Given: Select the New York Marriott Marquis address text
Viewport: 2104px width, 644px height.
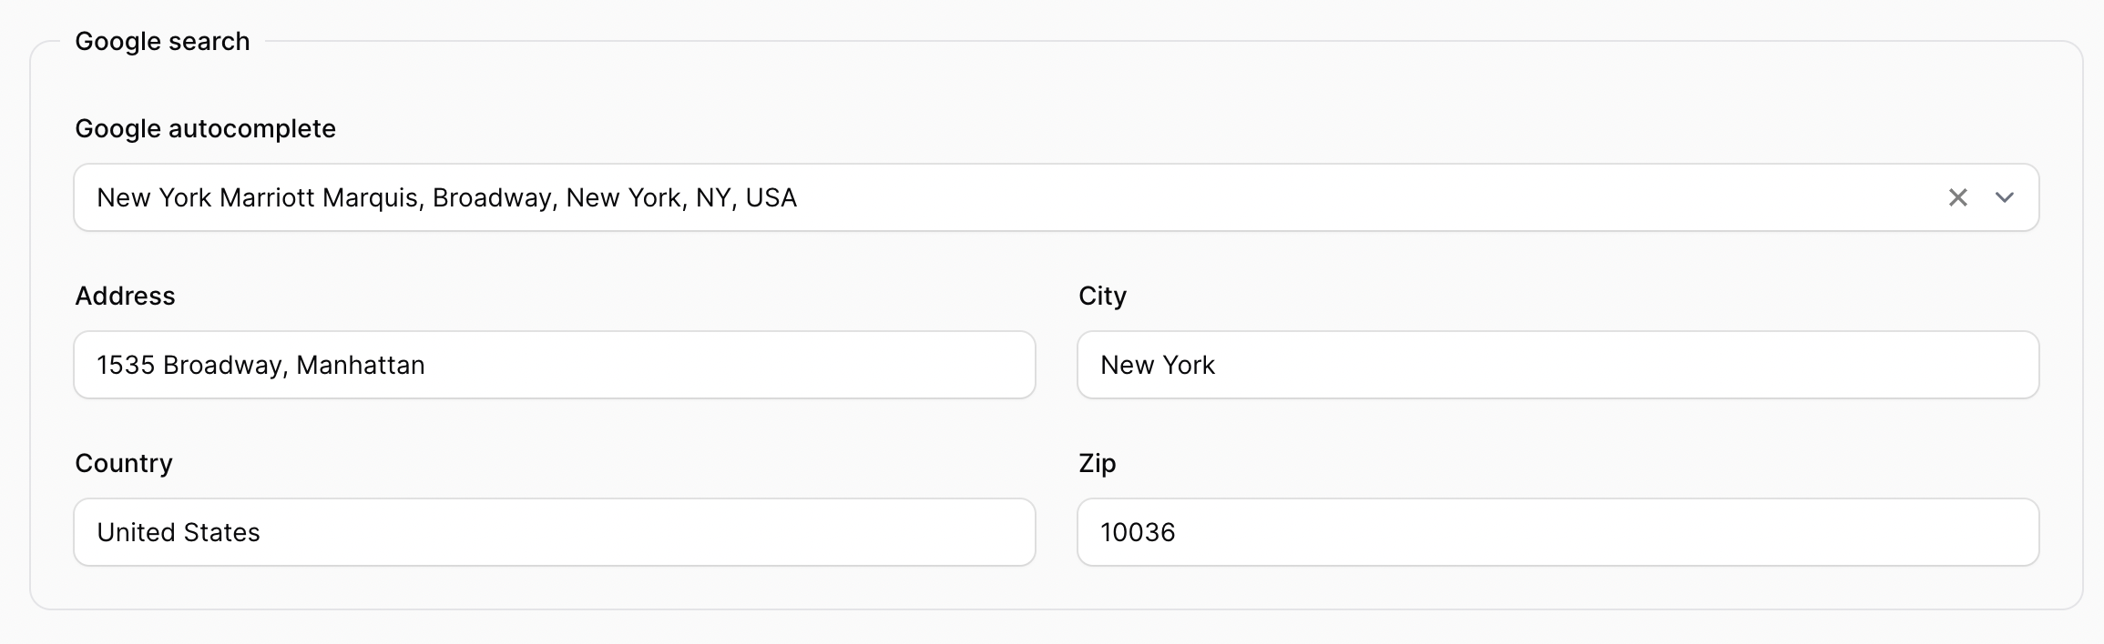Looking at the screenshot, I should click(446, 196).
